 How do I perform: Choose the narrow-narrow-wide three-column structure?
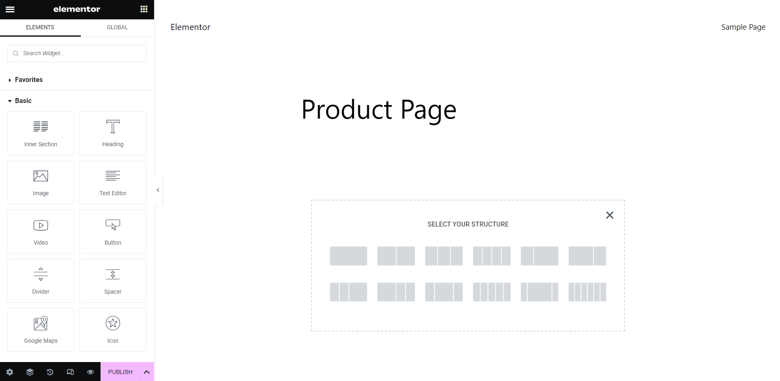coord(349,292)
